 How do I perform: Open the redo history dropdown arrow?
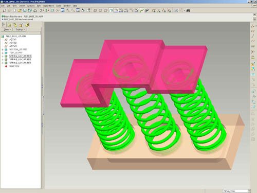pos(48,10)
